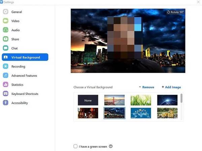Open the Statistics bar chart icon
Screen dimensions: 202x151
(5, 84)
